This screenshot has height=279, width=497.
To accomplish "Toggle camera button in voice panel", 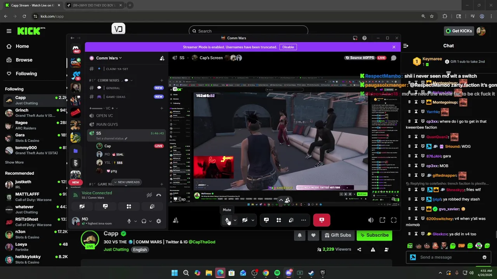I will click(82, 207).
